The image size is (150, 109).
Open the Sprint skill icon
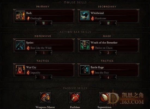20,45
